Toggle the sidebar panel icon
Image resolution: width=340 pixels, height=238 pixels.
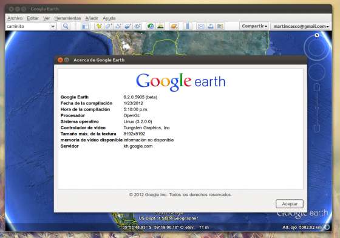coord(85,26)
